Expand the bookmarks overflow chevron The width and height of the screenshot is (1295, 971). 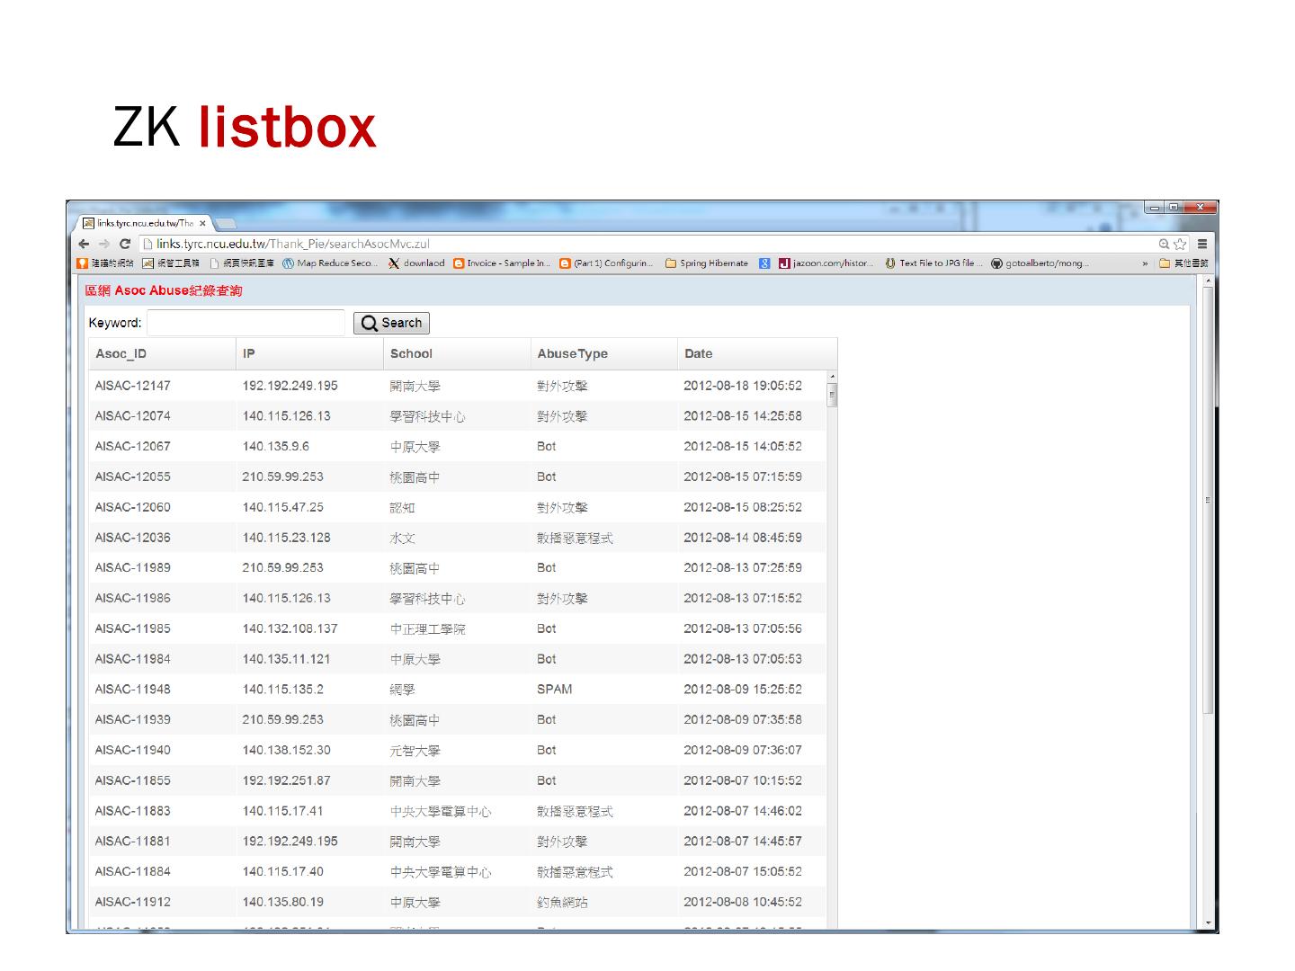(x=1145, y=263)
